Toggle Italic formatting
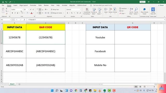166x93 pixels. (15, 13)
